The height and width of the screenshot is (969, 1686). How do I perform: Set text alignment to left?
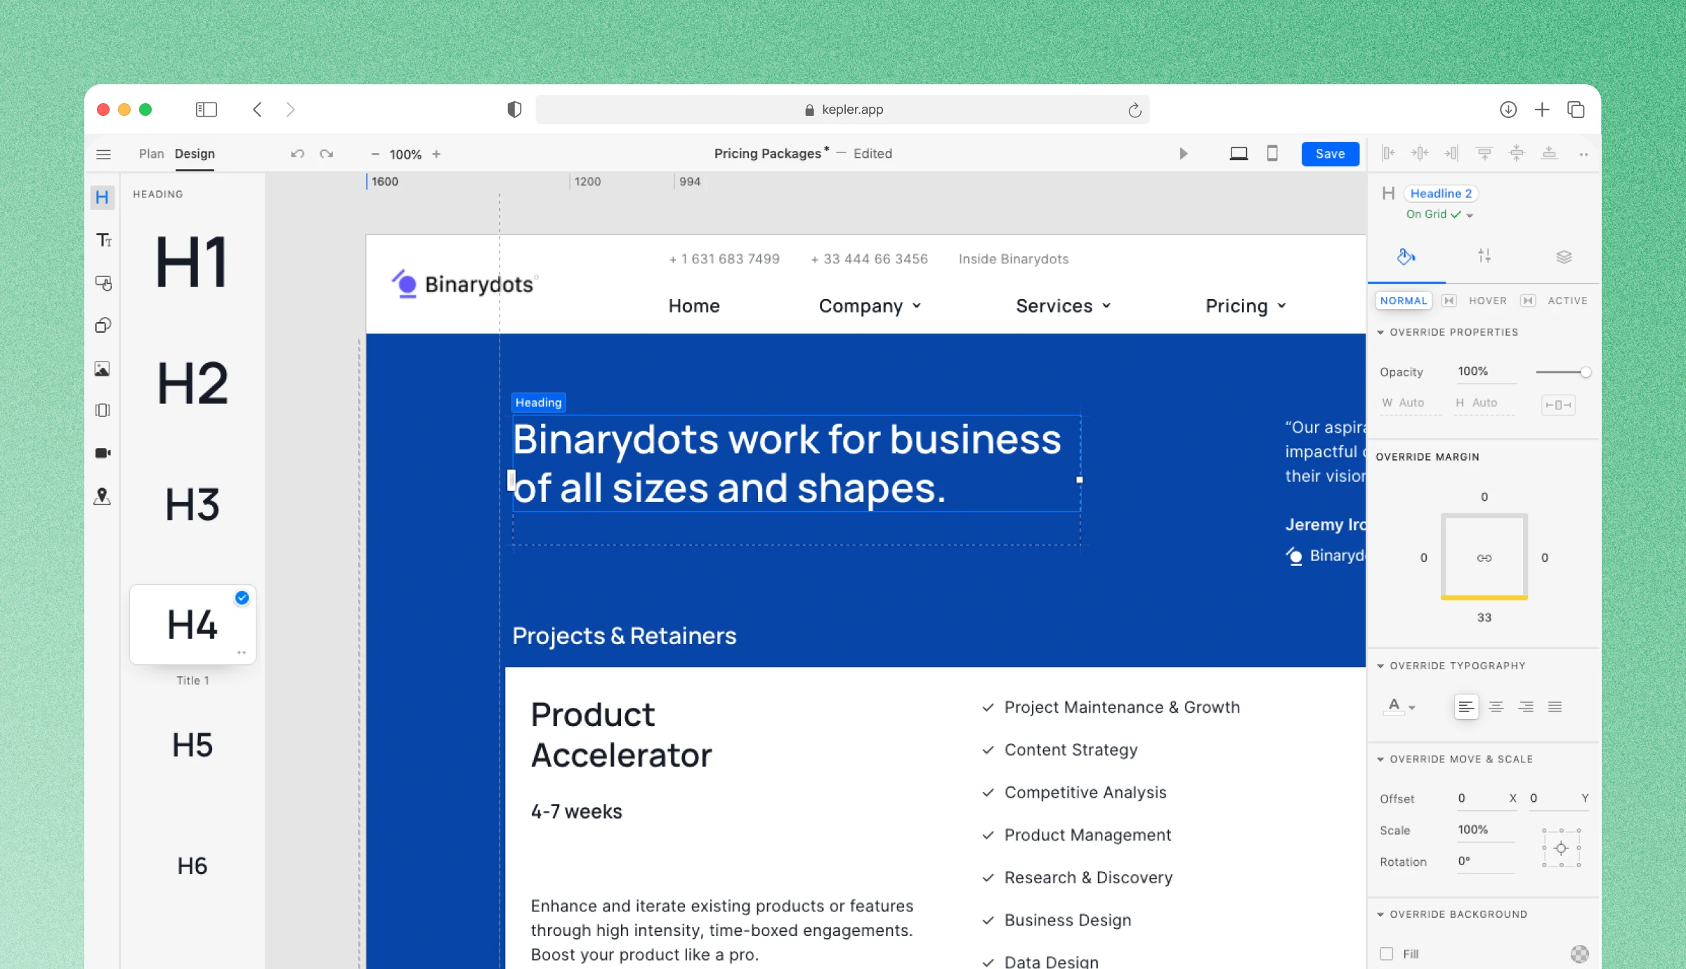coord(1466,707)
